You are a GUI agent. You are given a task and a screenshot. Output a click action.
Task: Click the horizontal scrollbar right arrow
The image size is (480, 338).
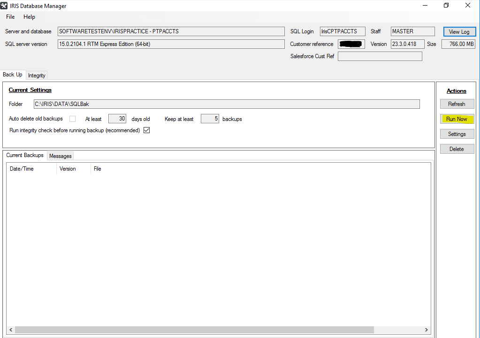427,330
